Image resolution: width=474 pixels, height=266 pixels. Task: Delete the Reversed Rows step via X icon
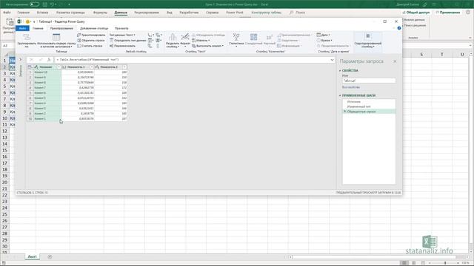point(344,112)
